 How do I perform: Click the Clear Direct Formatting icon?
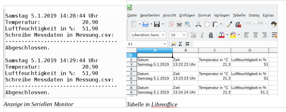(238, 24)
